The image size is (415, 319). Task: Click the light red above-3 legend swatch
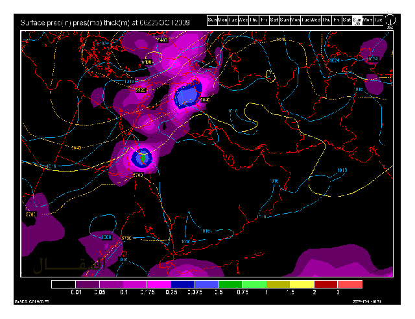(350, 285)
